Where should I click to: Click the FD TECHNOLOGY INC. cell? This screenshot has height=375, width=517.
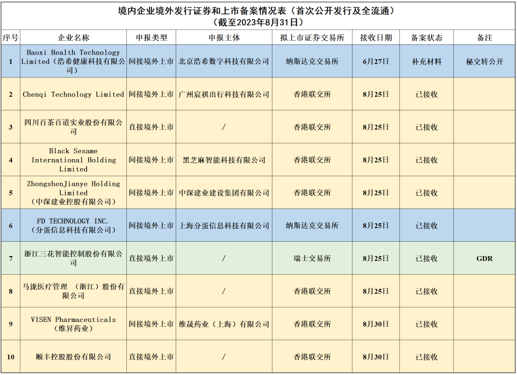pyautogui.click(x=73, y=225)
